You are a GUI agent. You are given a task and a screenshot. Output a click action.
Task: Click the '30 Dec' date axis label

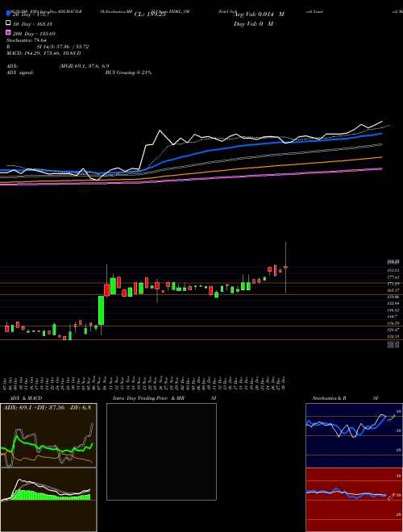[285, 383]
